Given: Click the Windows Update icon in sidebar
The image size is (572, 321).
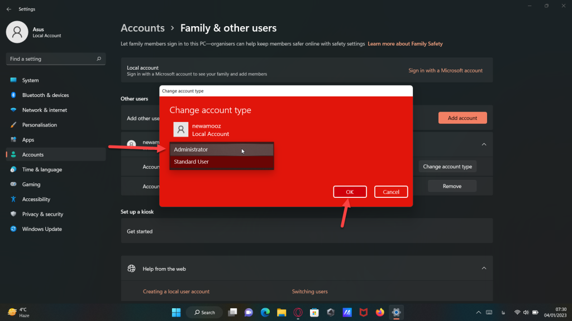Looking at the screenshot, I should [13, 229].
